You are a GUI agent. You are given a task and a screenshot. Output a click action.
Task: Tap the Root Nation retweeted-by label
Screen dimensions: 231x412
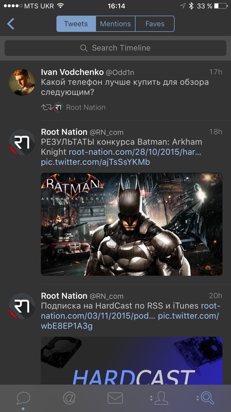[86, 107]
